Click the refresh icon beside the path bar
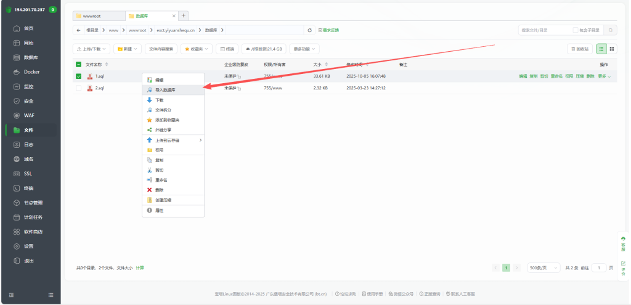This screenshot has height=305, width=631. pyautogui.click(x=309, y=30)
